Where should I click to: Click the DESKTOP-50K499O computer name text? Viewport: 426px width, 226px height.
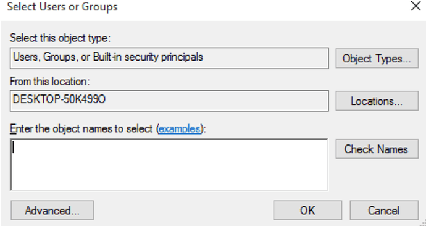click(x=59, y=99)
